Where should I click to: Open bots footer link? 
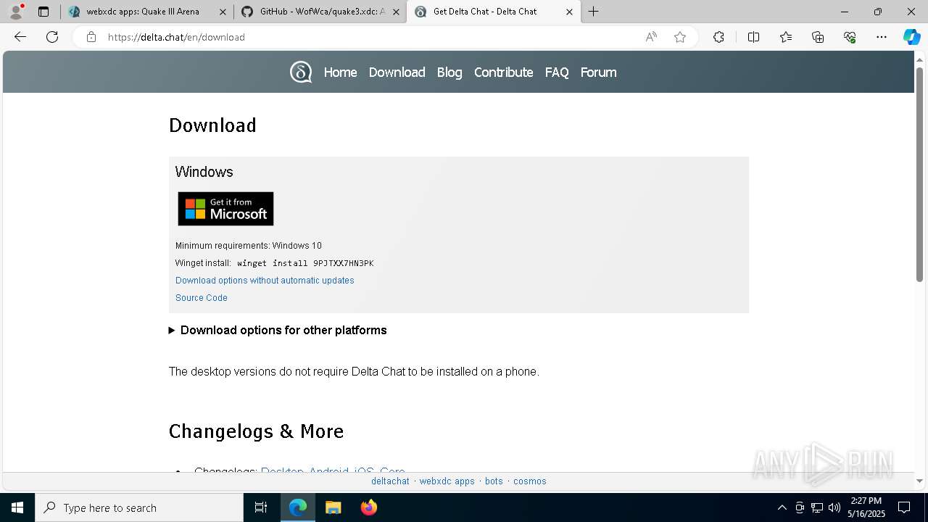pos(494,481)
